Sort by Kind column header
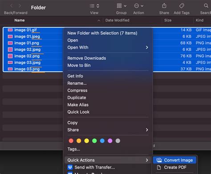Viewport: 211px width, 174px height. [199, 20]
